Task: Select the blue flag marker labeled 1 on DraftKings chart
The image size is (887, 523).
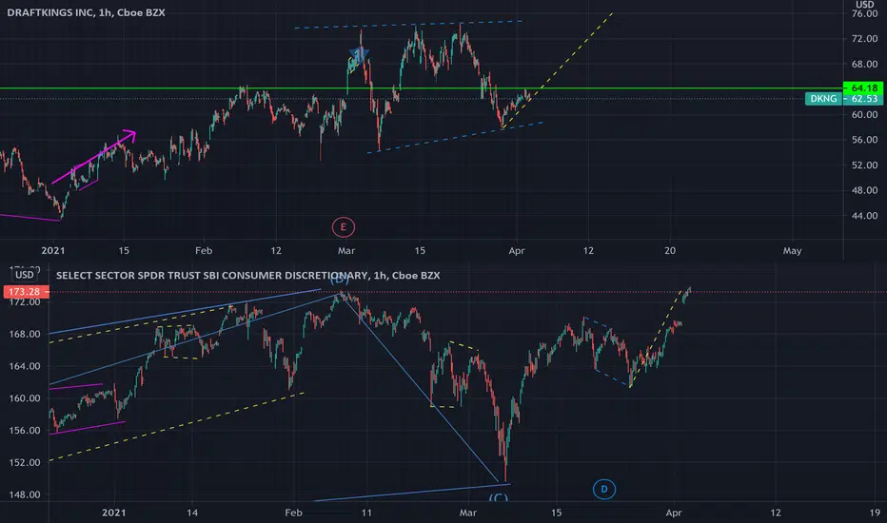Action: pyautogui.click(x=359, y=56)
